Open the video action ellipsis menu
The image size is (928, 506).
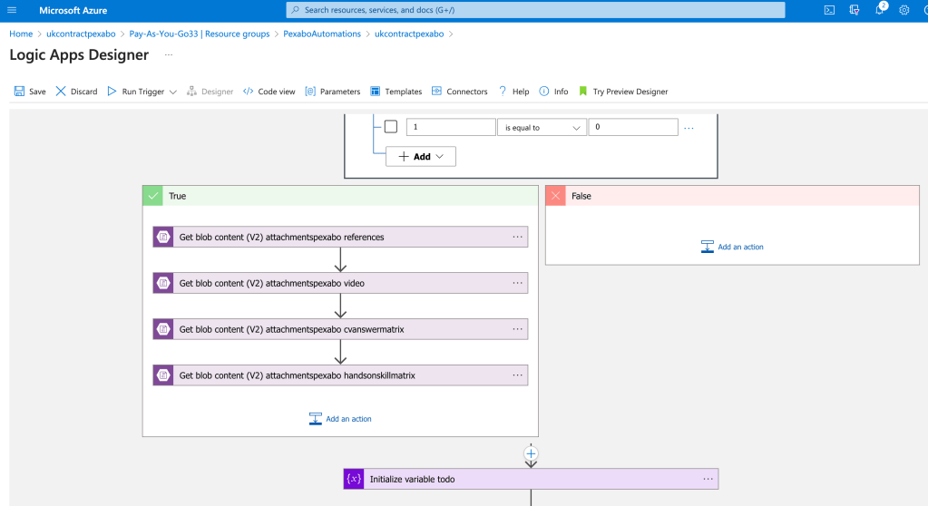coord(517,283)
